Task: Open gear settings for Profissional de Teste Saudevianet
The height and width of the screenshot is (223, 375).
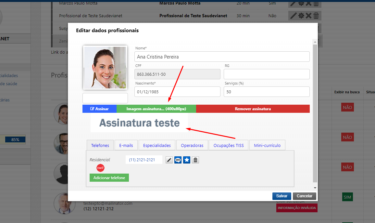Action: (x=302, y=15)
